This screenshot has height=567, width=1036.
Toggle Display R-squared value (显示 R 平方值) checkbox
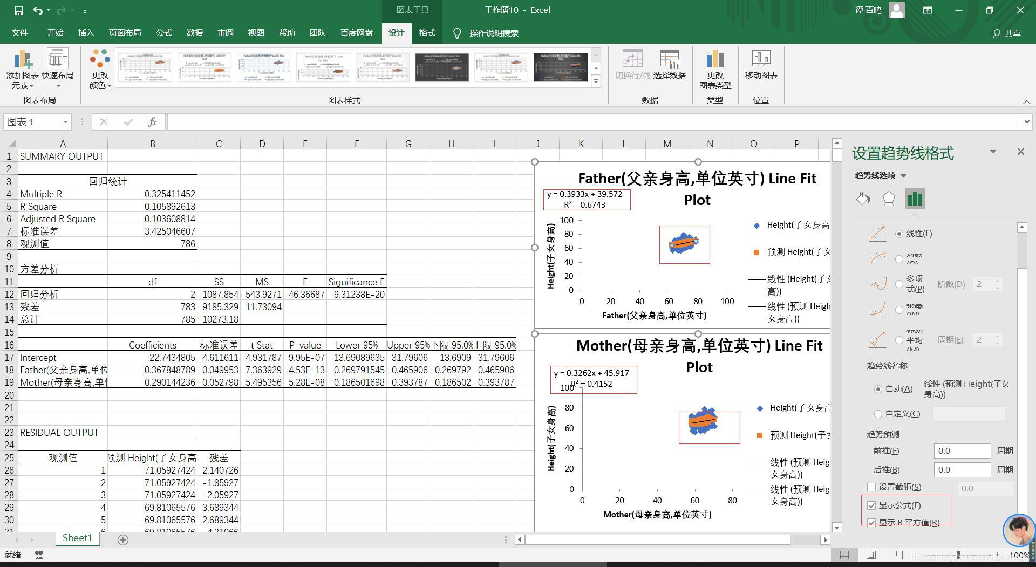(871, 522)
